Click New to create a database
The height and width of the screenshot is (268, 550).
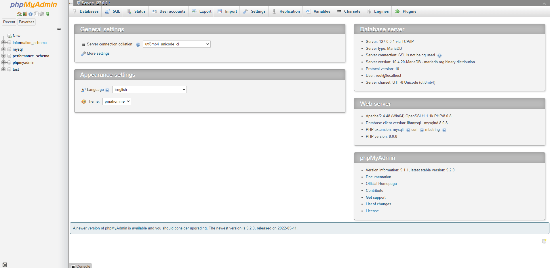pyautogui.click(x=16, y=36)
